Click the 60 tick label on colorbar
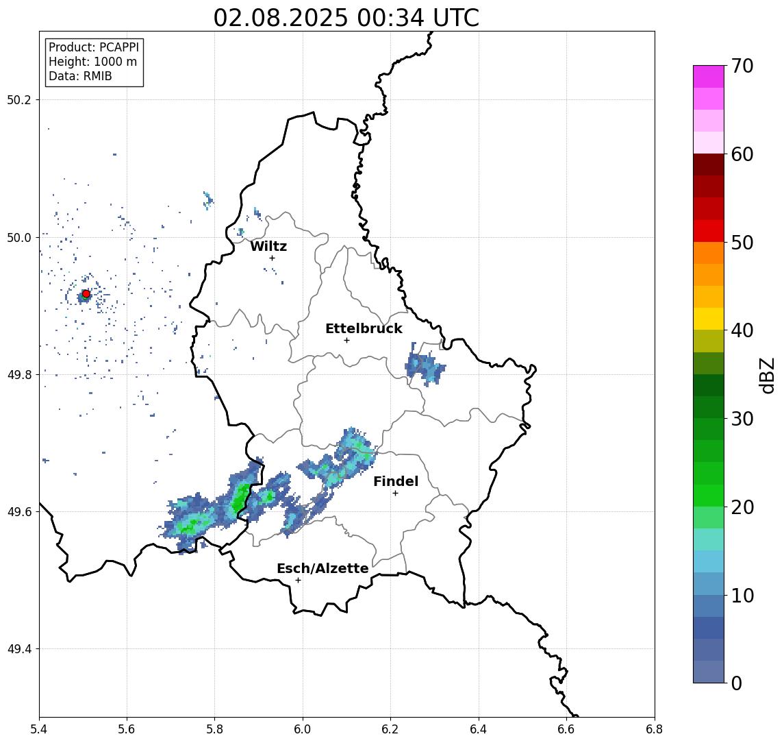 pos(742,154)
